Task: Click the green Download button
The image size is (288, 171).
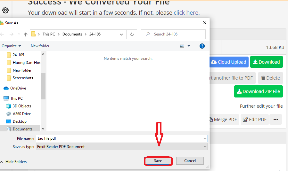Action: pos(266,62)
